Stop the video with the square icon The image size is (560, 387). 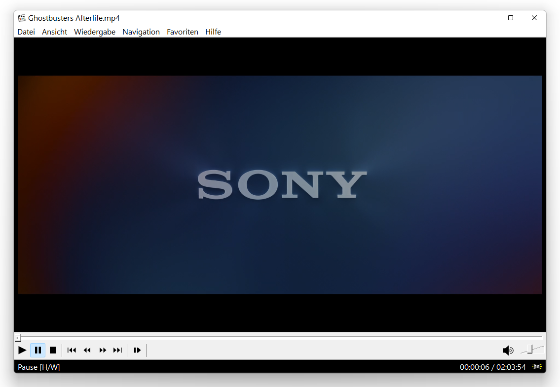53,350
